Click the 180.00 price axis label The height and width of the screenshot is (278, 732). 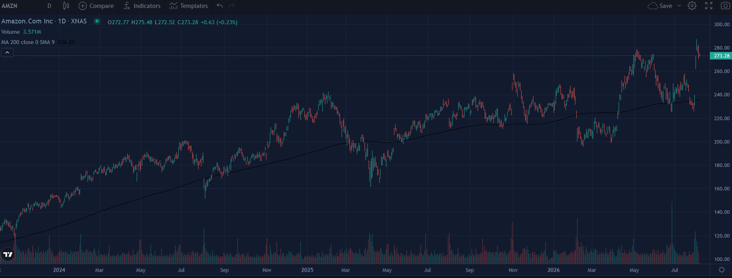point(722,165)
